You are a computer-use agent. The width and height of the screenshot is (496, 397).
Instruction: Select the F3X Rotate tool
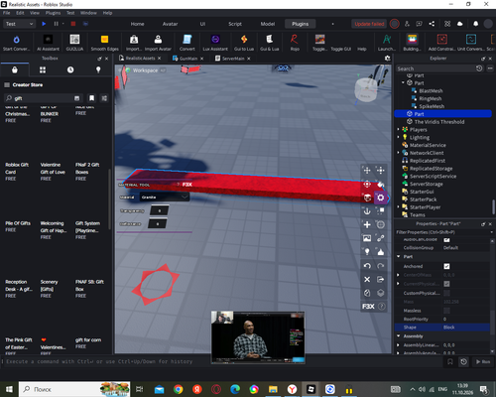point(367,184)
